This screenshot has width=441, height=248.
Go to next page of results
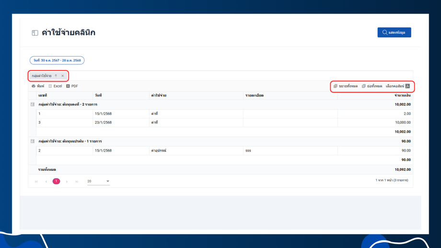(x=67, y=182)
